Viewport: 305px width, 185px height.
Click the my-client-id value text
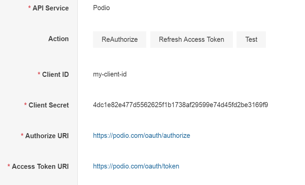(110, 74)
